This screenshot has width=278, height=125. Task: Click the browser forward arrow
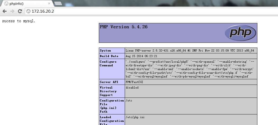coord(12,11)
